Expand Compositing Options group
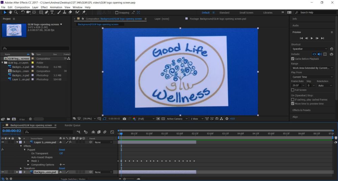This screenshot has height=181, width=338. (28, 165)
